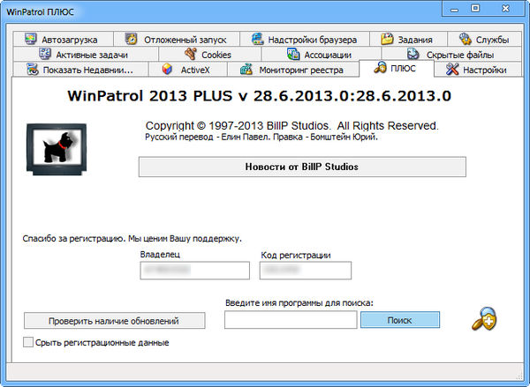
Task: Click Проверить наличие обновлений button
Action: [114, 321]
